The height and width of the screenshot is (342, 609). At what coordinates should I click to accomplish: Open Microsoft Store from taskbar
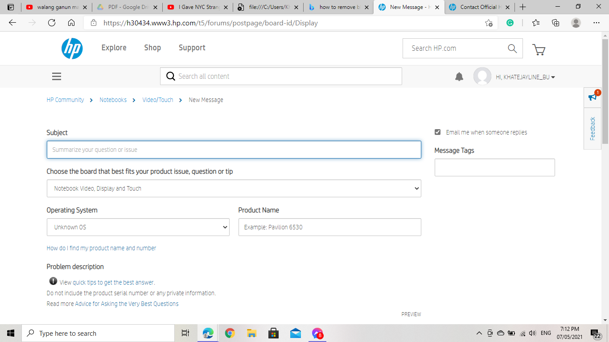(273, 333)
